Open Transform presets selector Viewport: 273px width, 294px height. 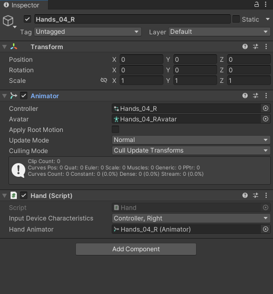pos(256,46)
